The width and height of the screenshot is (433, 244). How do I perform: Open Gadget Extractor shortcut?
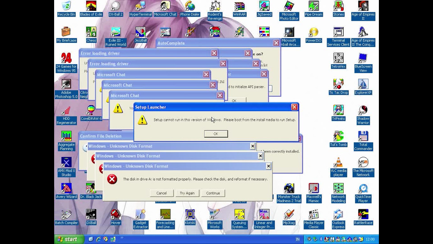tap(140, 219)
